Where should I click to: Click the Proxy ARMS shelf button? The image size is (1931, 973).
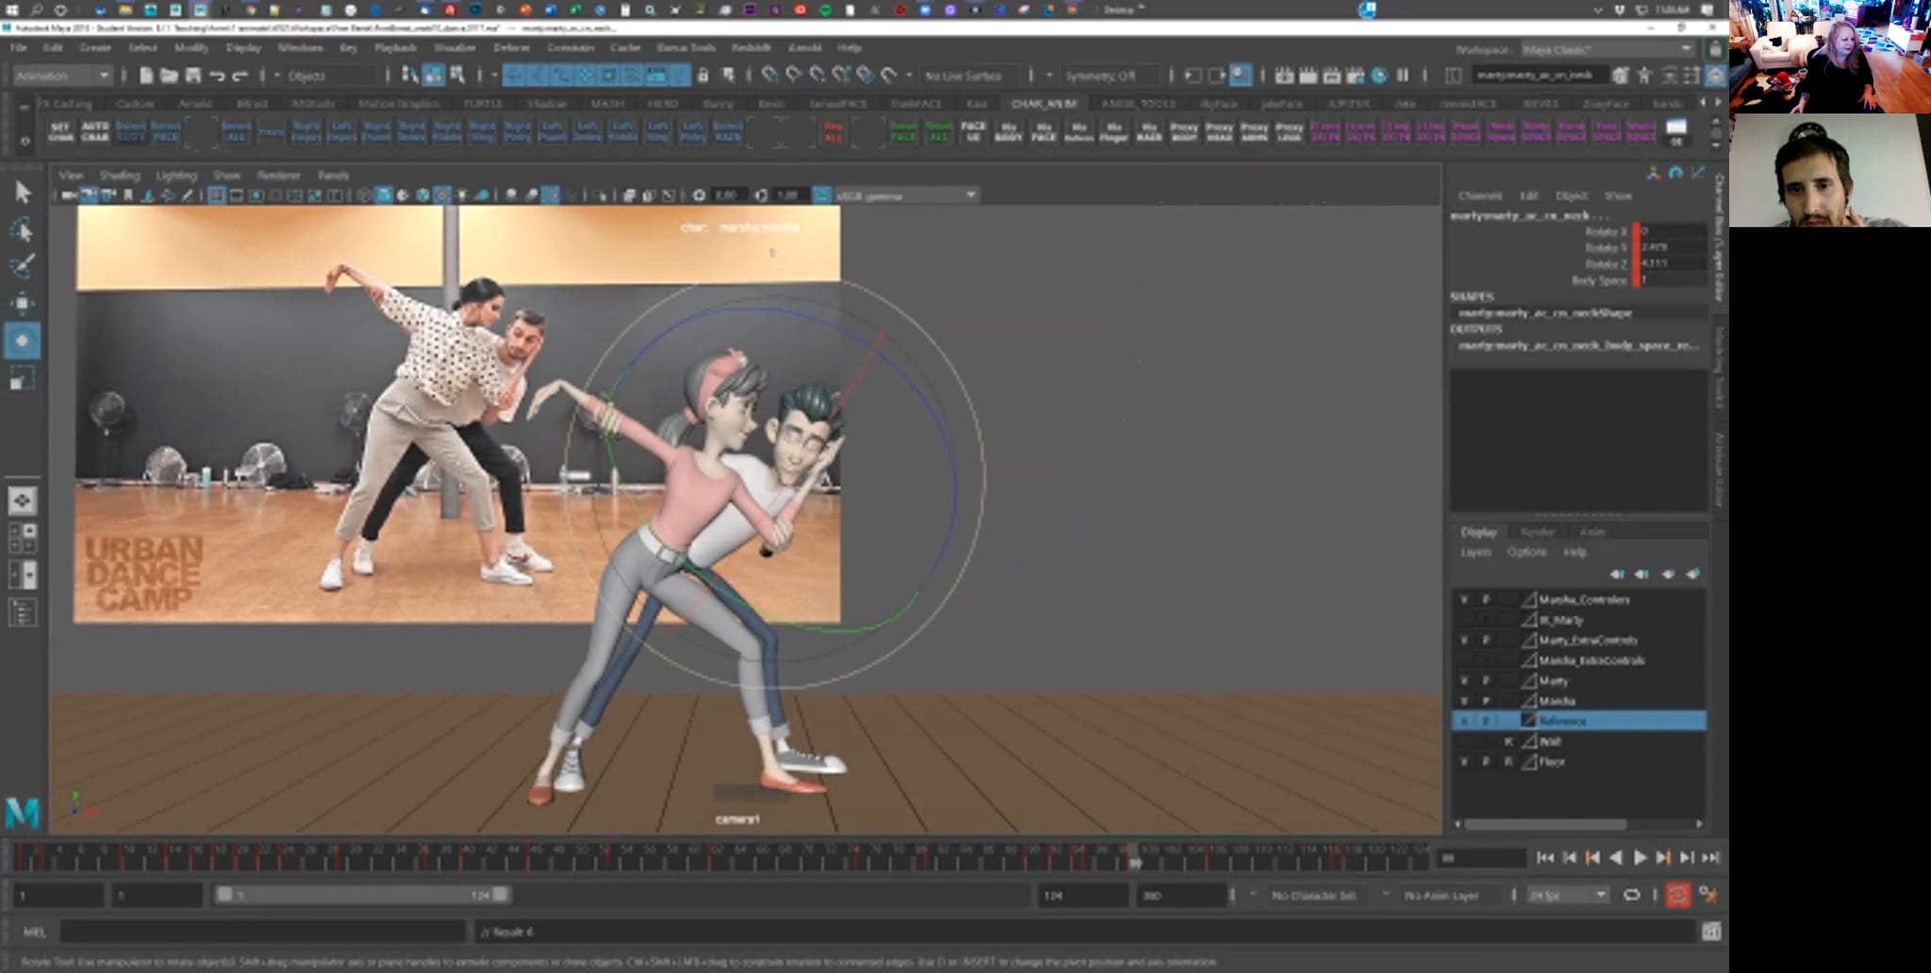pos(1254,132)
